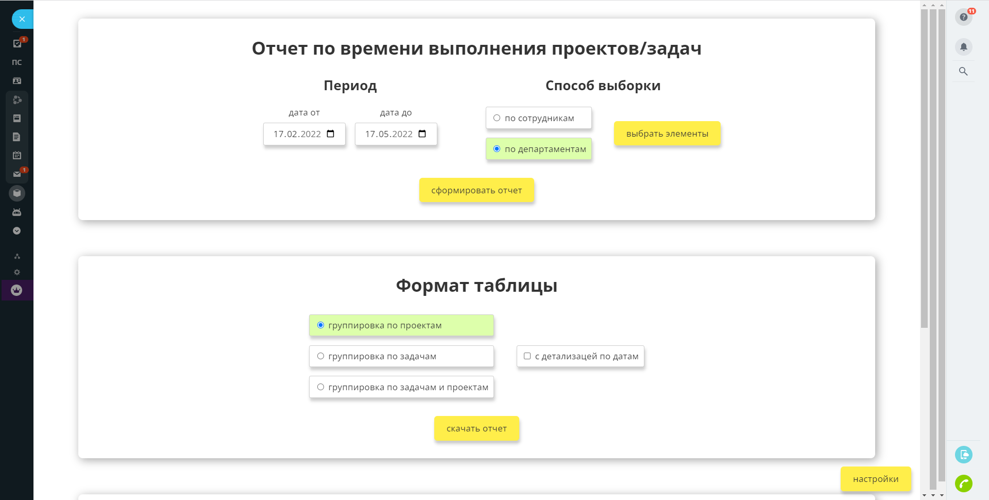Click the "выбрать элементы" button
The width and height of the screenshot is (989, 500).
[667, 134]
